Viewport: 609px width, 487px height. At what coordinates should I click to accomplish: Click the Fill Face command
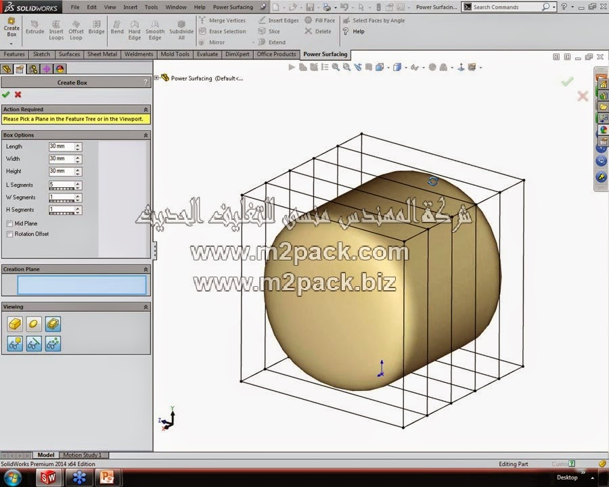[319, 20]
